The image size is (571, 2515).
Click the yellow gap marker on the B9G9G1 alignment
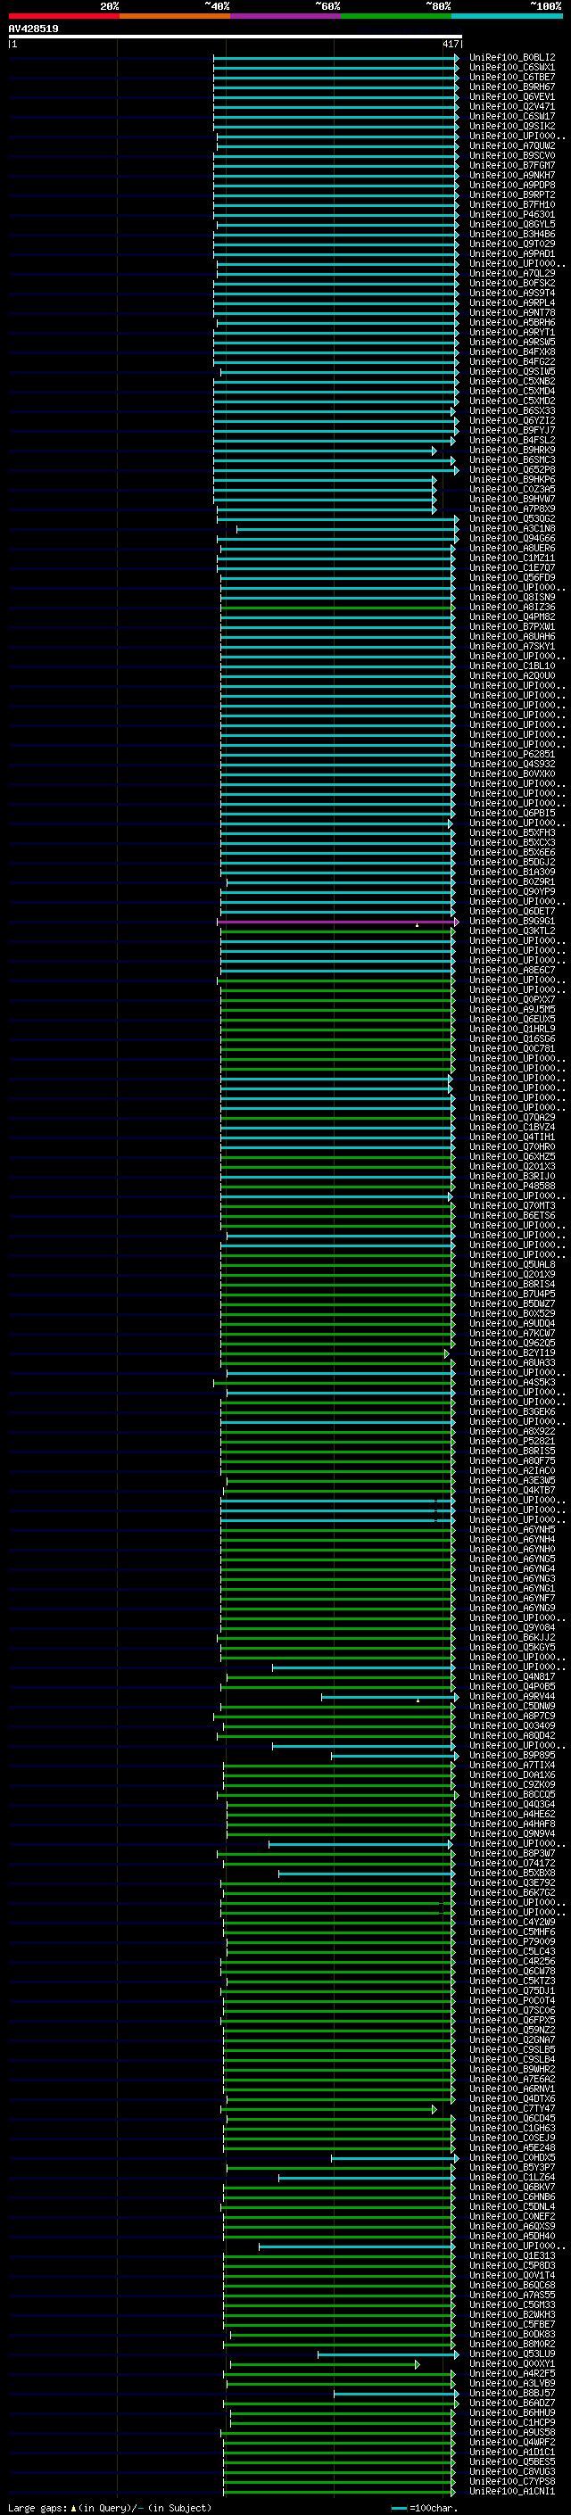[418, 923]
